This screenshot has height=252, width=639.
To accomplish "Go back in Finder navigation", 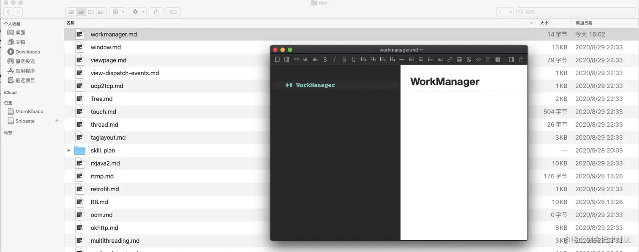I will pyautogui.click(x=8, y=12).
